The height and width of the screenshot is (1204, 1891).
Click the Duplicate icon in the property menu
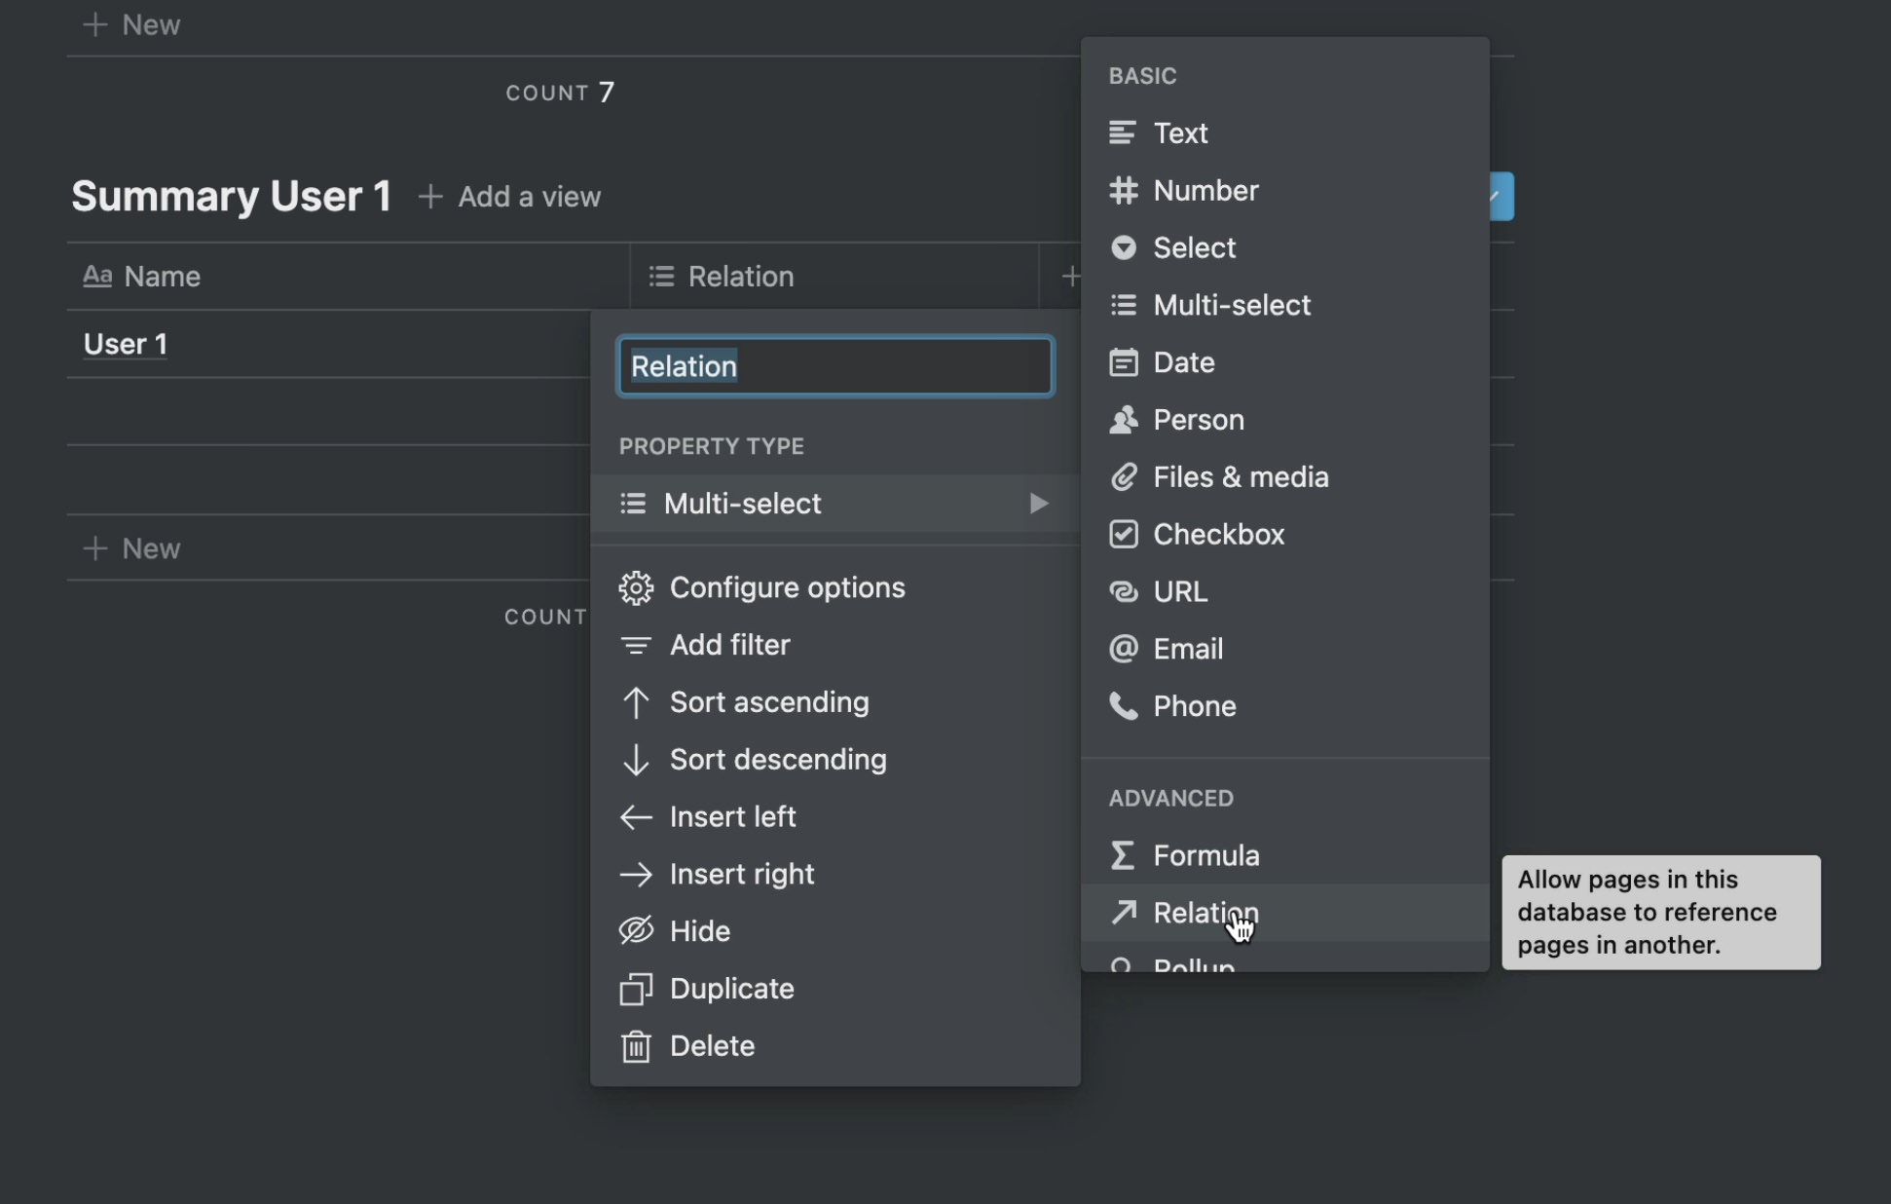(x=636, y=989)
